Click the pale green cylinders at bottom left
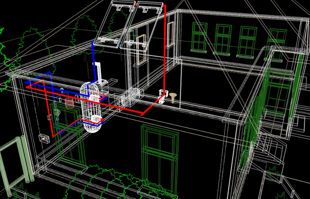Screen dimensions: 310x199 pos(20,160)
